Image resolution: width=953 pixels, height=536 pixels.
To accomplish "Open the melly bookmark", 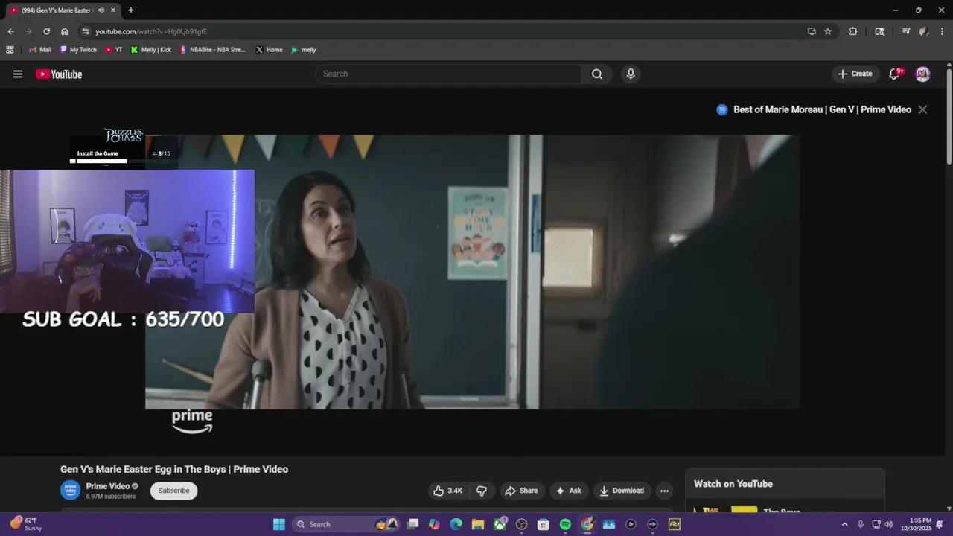I will pos(303,50).
